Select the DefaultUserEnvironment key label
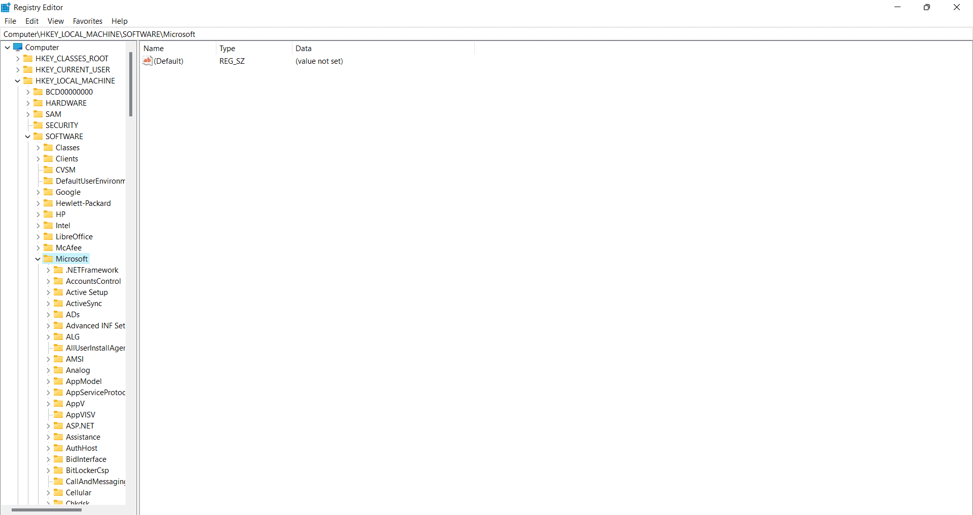The image size is (973, 515). (90, 181)
